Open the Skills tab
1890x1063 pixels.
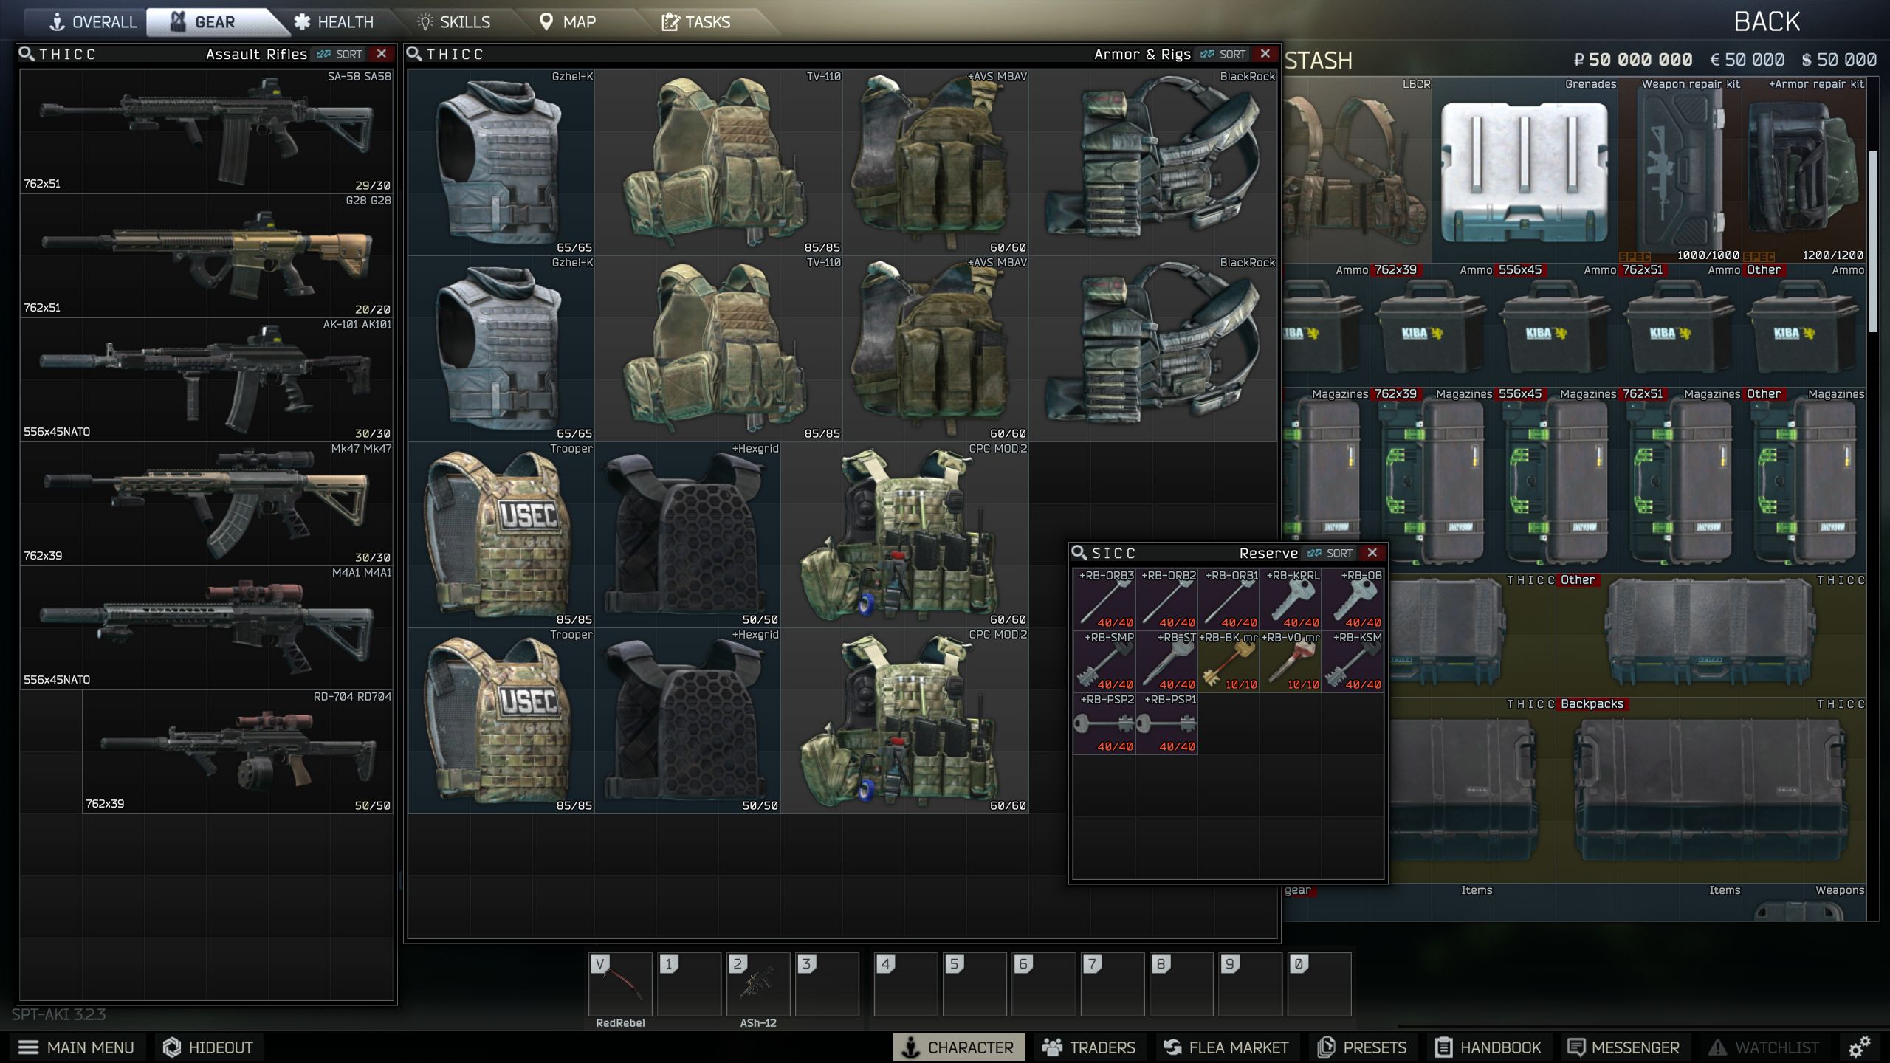click(x=453, y=22)
